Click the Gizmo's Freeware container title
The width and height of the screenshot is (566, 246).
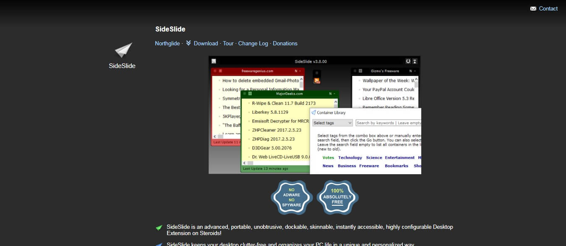point(385,71)
